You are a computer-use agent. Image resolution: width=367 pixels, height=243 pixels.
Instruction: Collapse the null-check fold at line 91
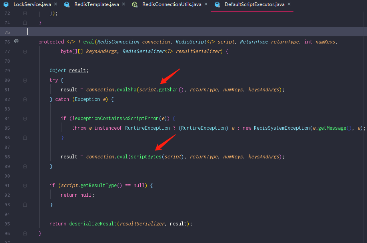[x=25, y=185]
